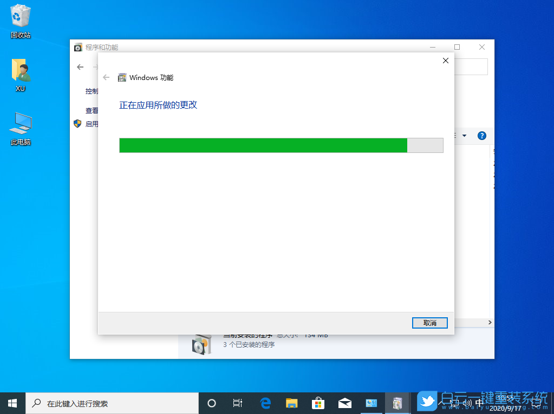Click the 查看 link in left sidebar
Screen dimensions: 554x414
pos(91,110)
